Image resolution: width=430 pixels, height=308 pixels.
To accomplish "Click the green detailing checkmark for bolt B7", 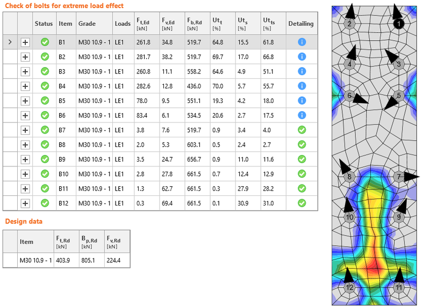I will (x=302, y=130).
